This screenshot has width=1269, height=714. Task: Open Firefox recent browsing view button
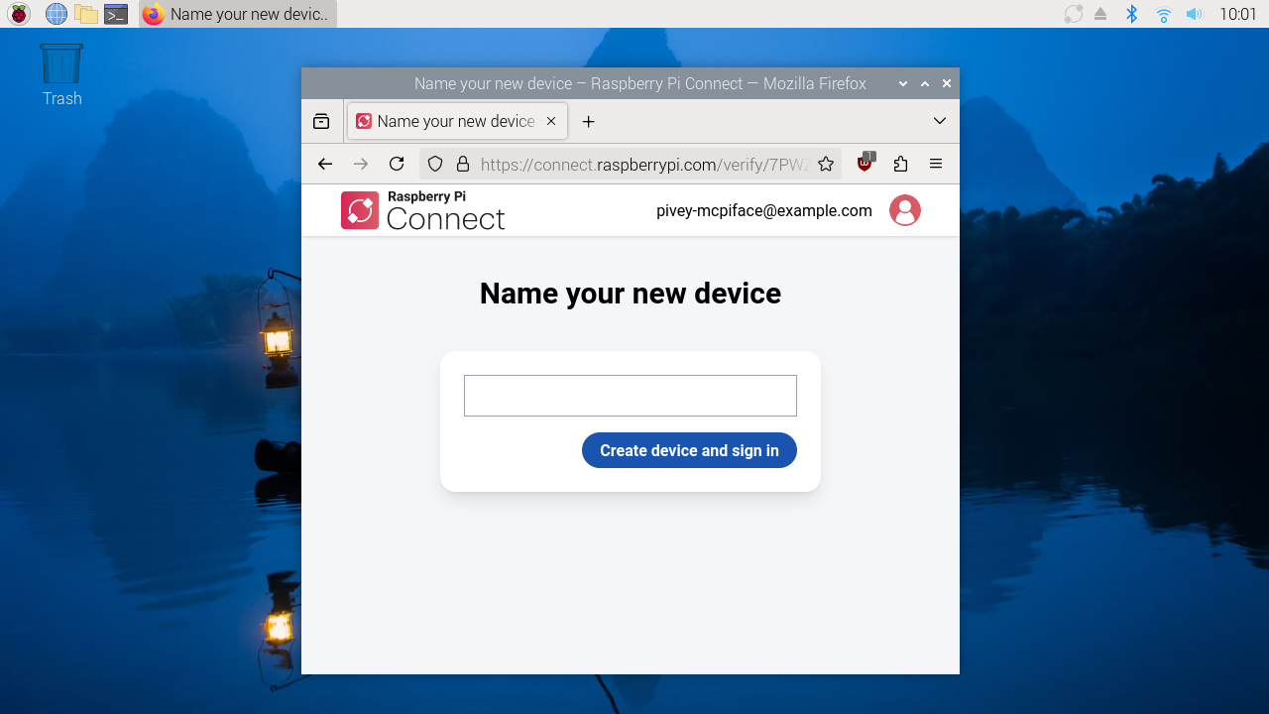(x=321, y=121)
